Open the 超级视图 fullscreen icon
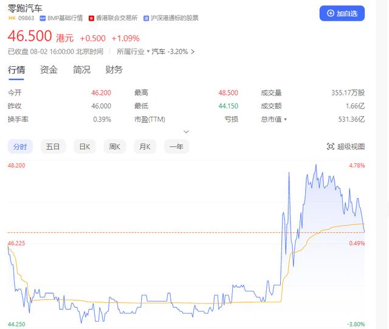 click(x=331, y=147)
